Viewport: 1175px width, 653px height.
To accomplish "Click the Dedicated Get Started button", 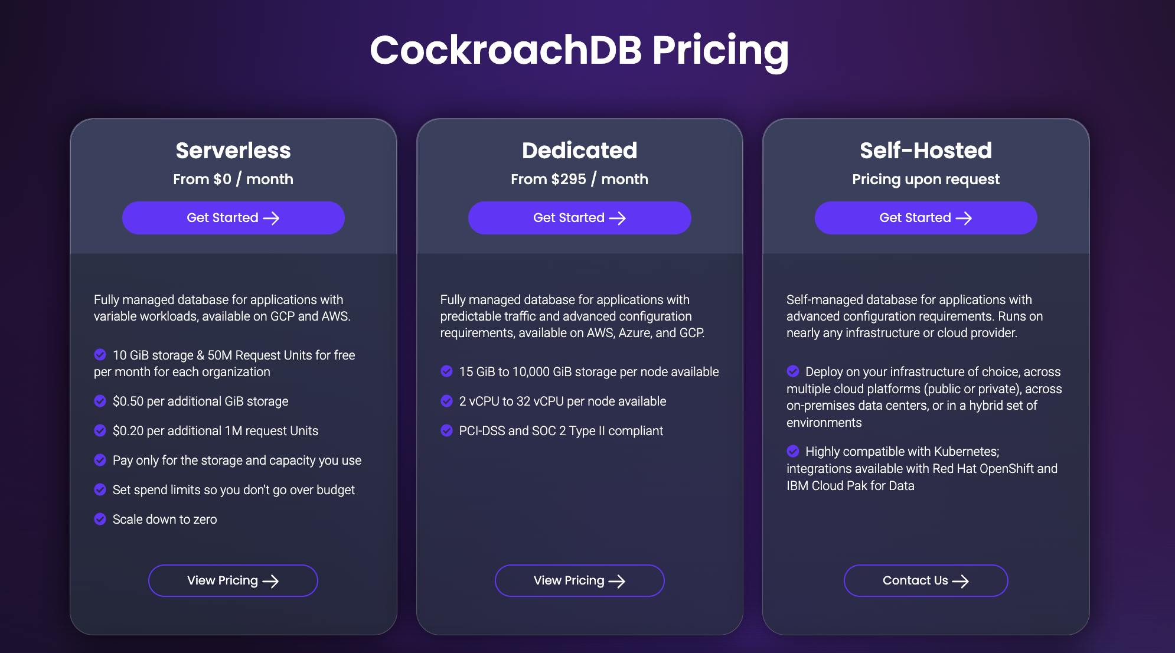I will (x=579, y=218).
